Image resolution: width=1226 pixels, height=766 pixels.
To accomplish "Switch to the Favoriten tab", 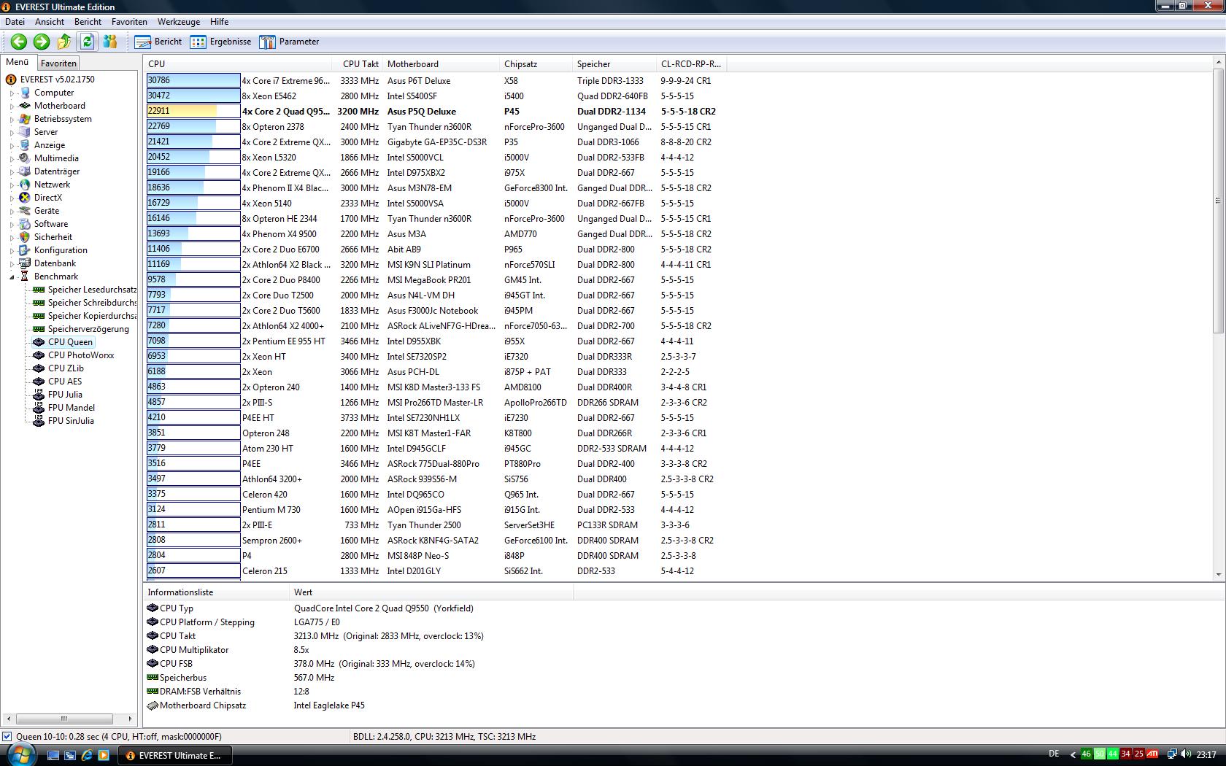I will click(x=58, y=63).
